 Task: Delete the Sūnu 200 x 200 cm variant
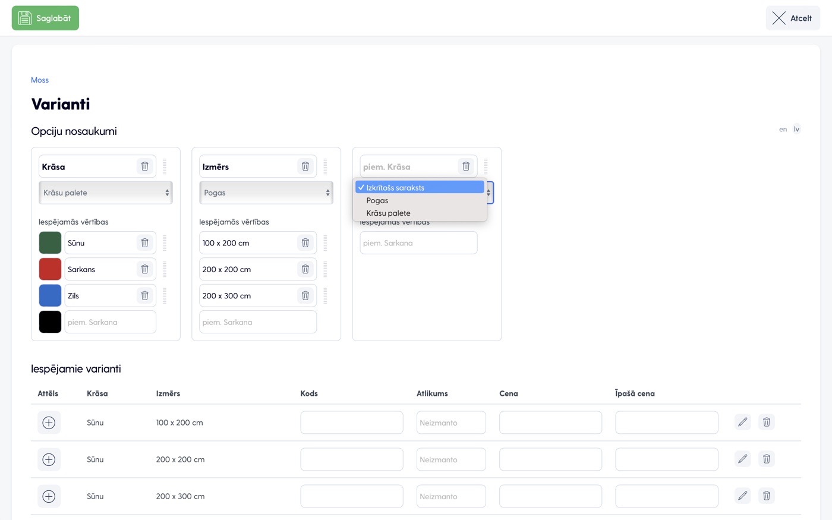(x=767, y=459)
